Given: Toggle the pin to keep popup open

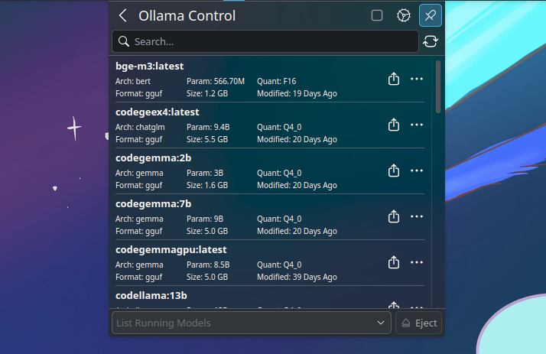Looking at the screenshot, I should pos(431,15).
